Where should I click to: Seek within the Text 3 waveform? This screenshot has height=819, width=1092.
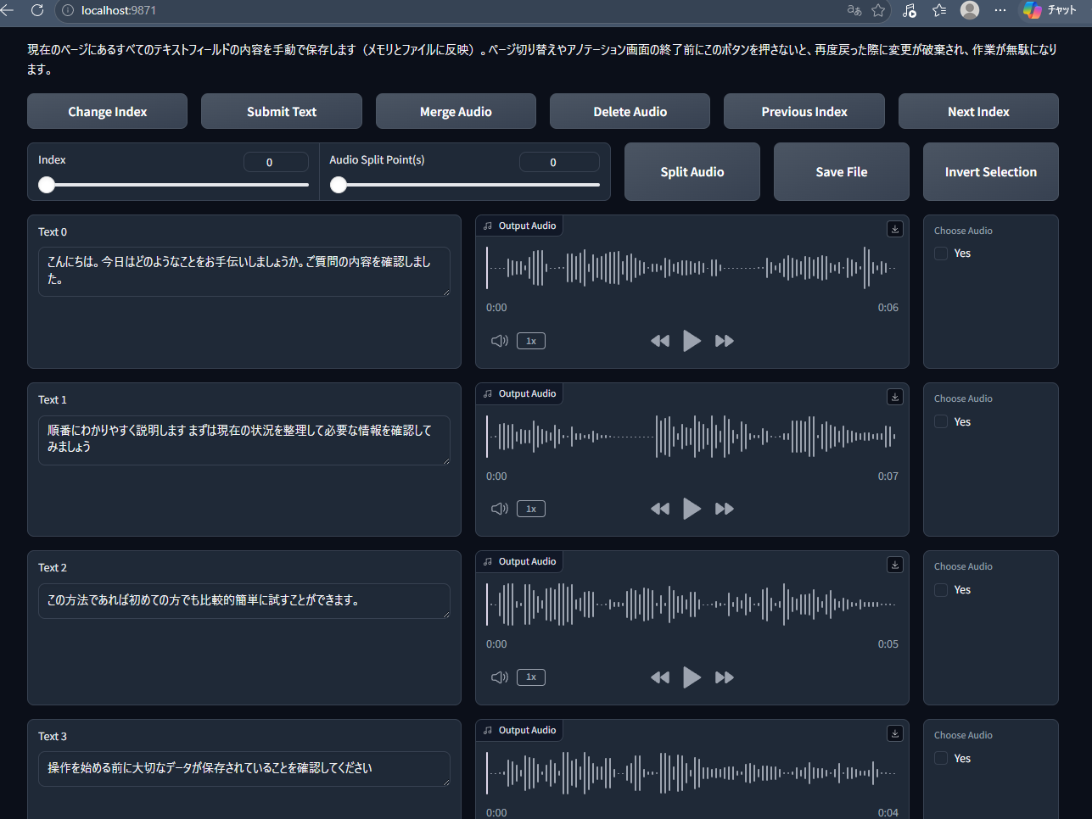click(692, 773)
